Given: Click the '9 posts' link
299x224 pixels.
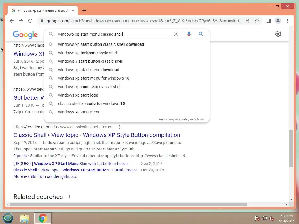Looking at the screenshot, I should click(x=20, y=156).
